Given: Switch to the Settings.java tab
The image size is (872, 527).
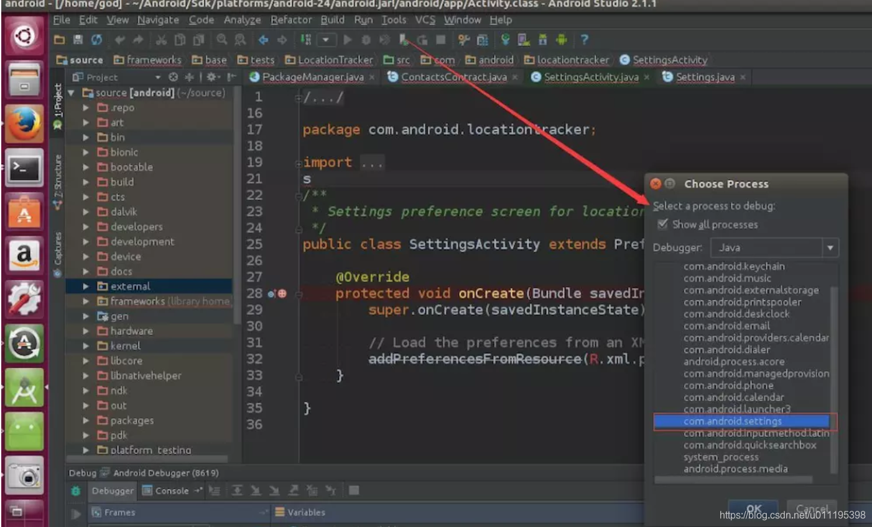Looking at the screenshot, I should 705,77.
